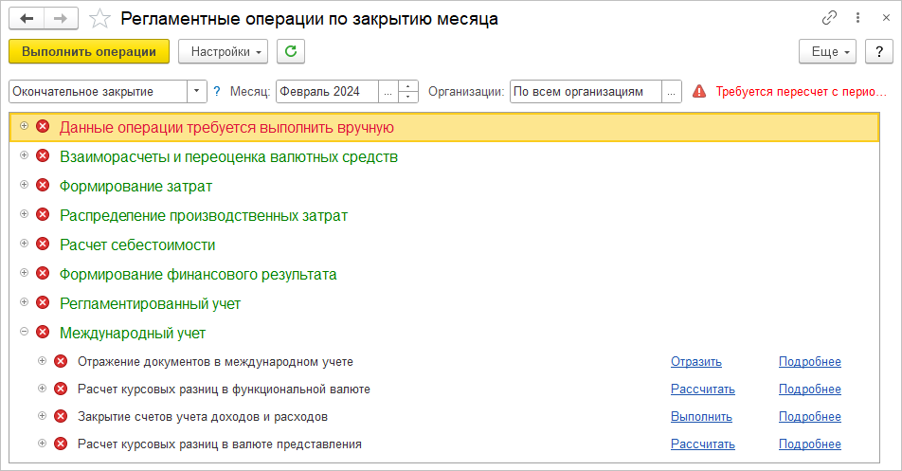902x471 pixels.
Task: Expand the Регламентированный учет group
Action: pos(25,303)
